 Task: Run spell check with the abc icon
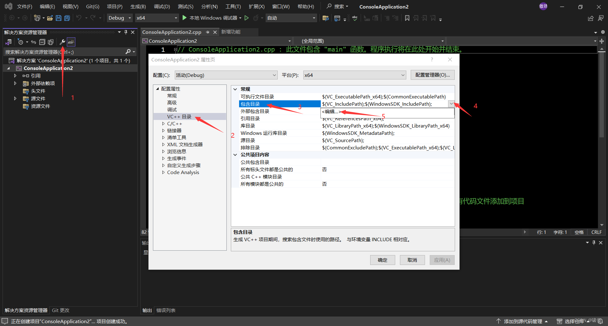click(x=355, y=18)
